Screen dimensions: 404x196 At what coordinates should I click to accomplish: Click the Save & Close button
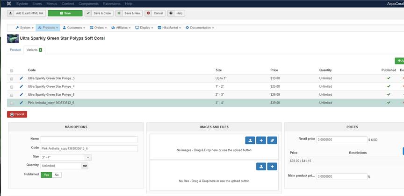[99, 13]
